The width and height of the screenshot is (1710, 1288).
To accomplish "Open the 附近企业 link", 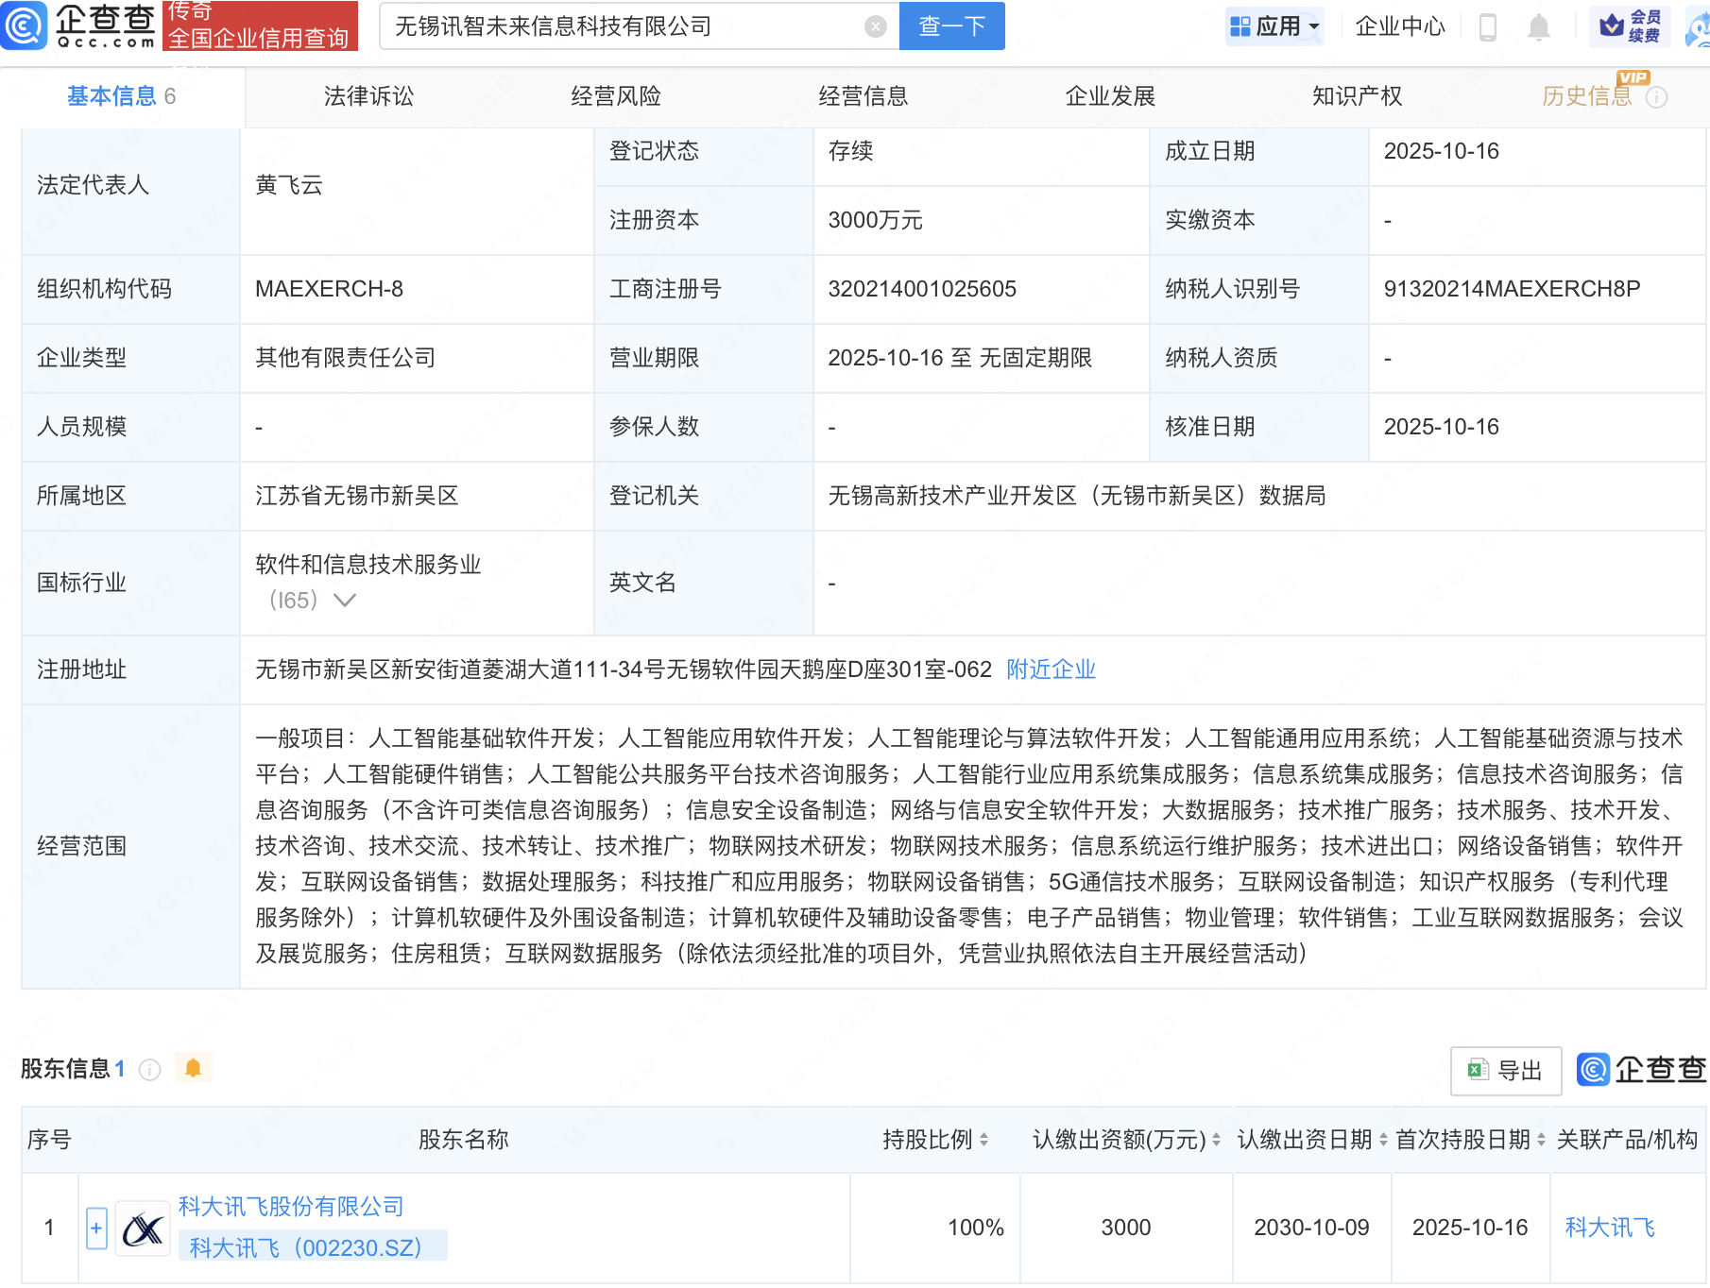I will point(1051,669).
